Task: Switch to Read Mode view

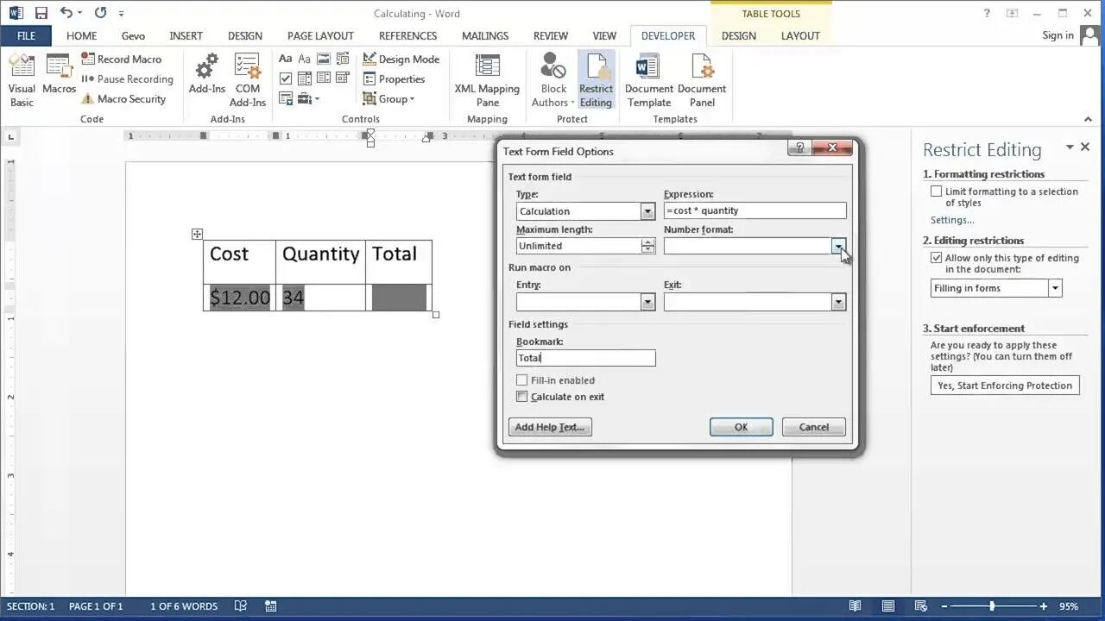Action: coord(855,606)
